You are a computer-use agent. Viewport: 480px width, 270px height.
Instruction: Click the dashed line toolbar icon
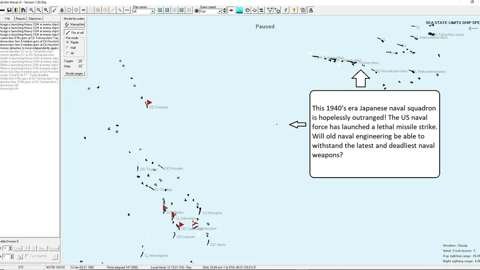[127, 10]
